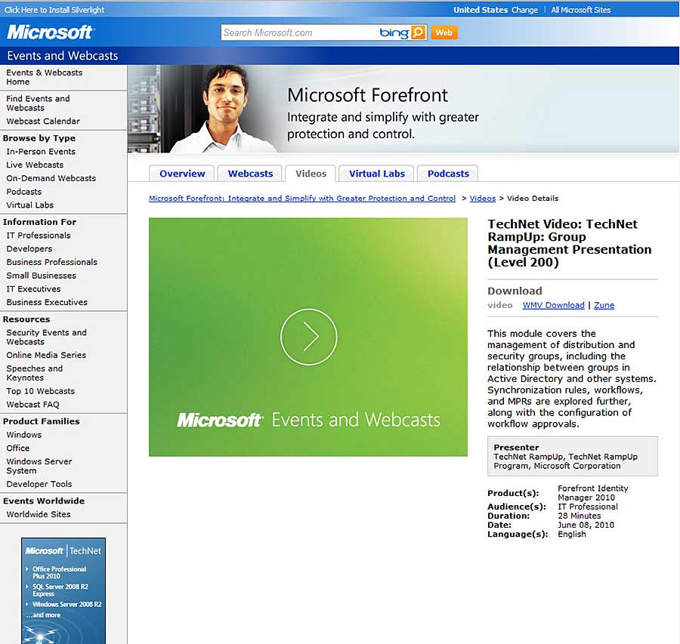Open Virtual Labs in the sidebar
Image resolution: width=680 pixels, height=644 pixels.
coord(30,205)
